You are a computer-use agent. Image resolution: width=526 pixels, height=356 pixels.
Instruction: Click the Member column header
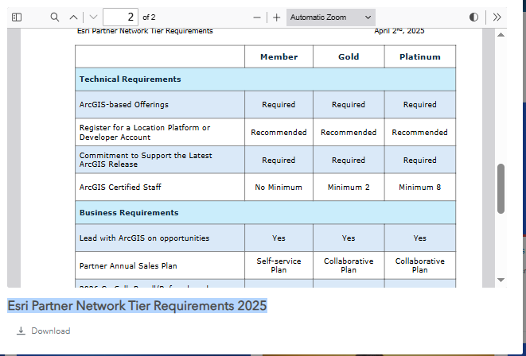coord(279,56)
